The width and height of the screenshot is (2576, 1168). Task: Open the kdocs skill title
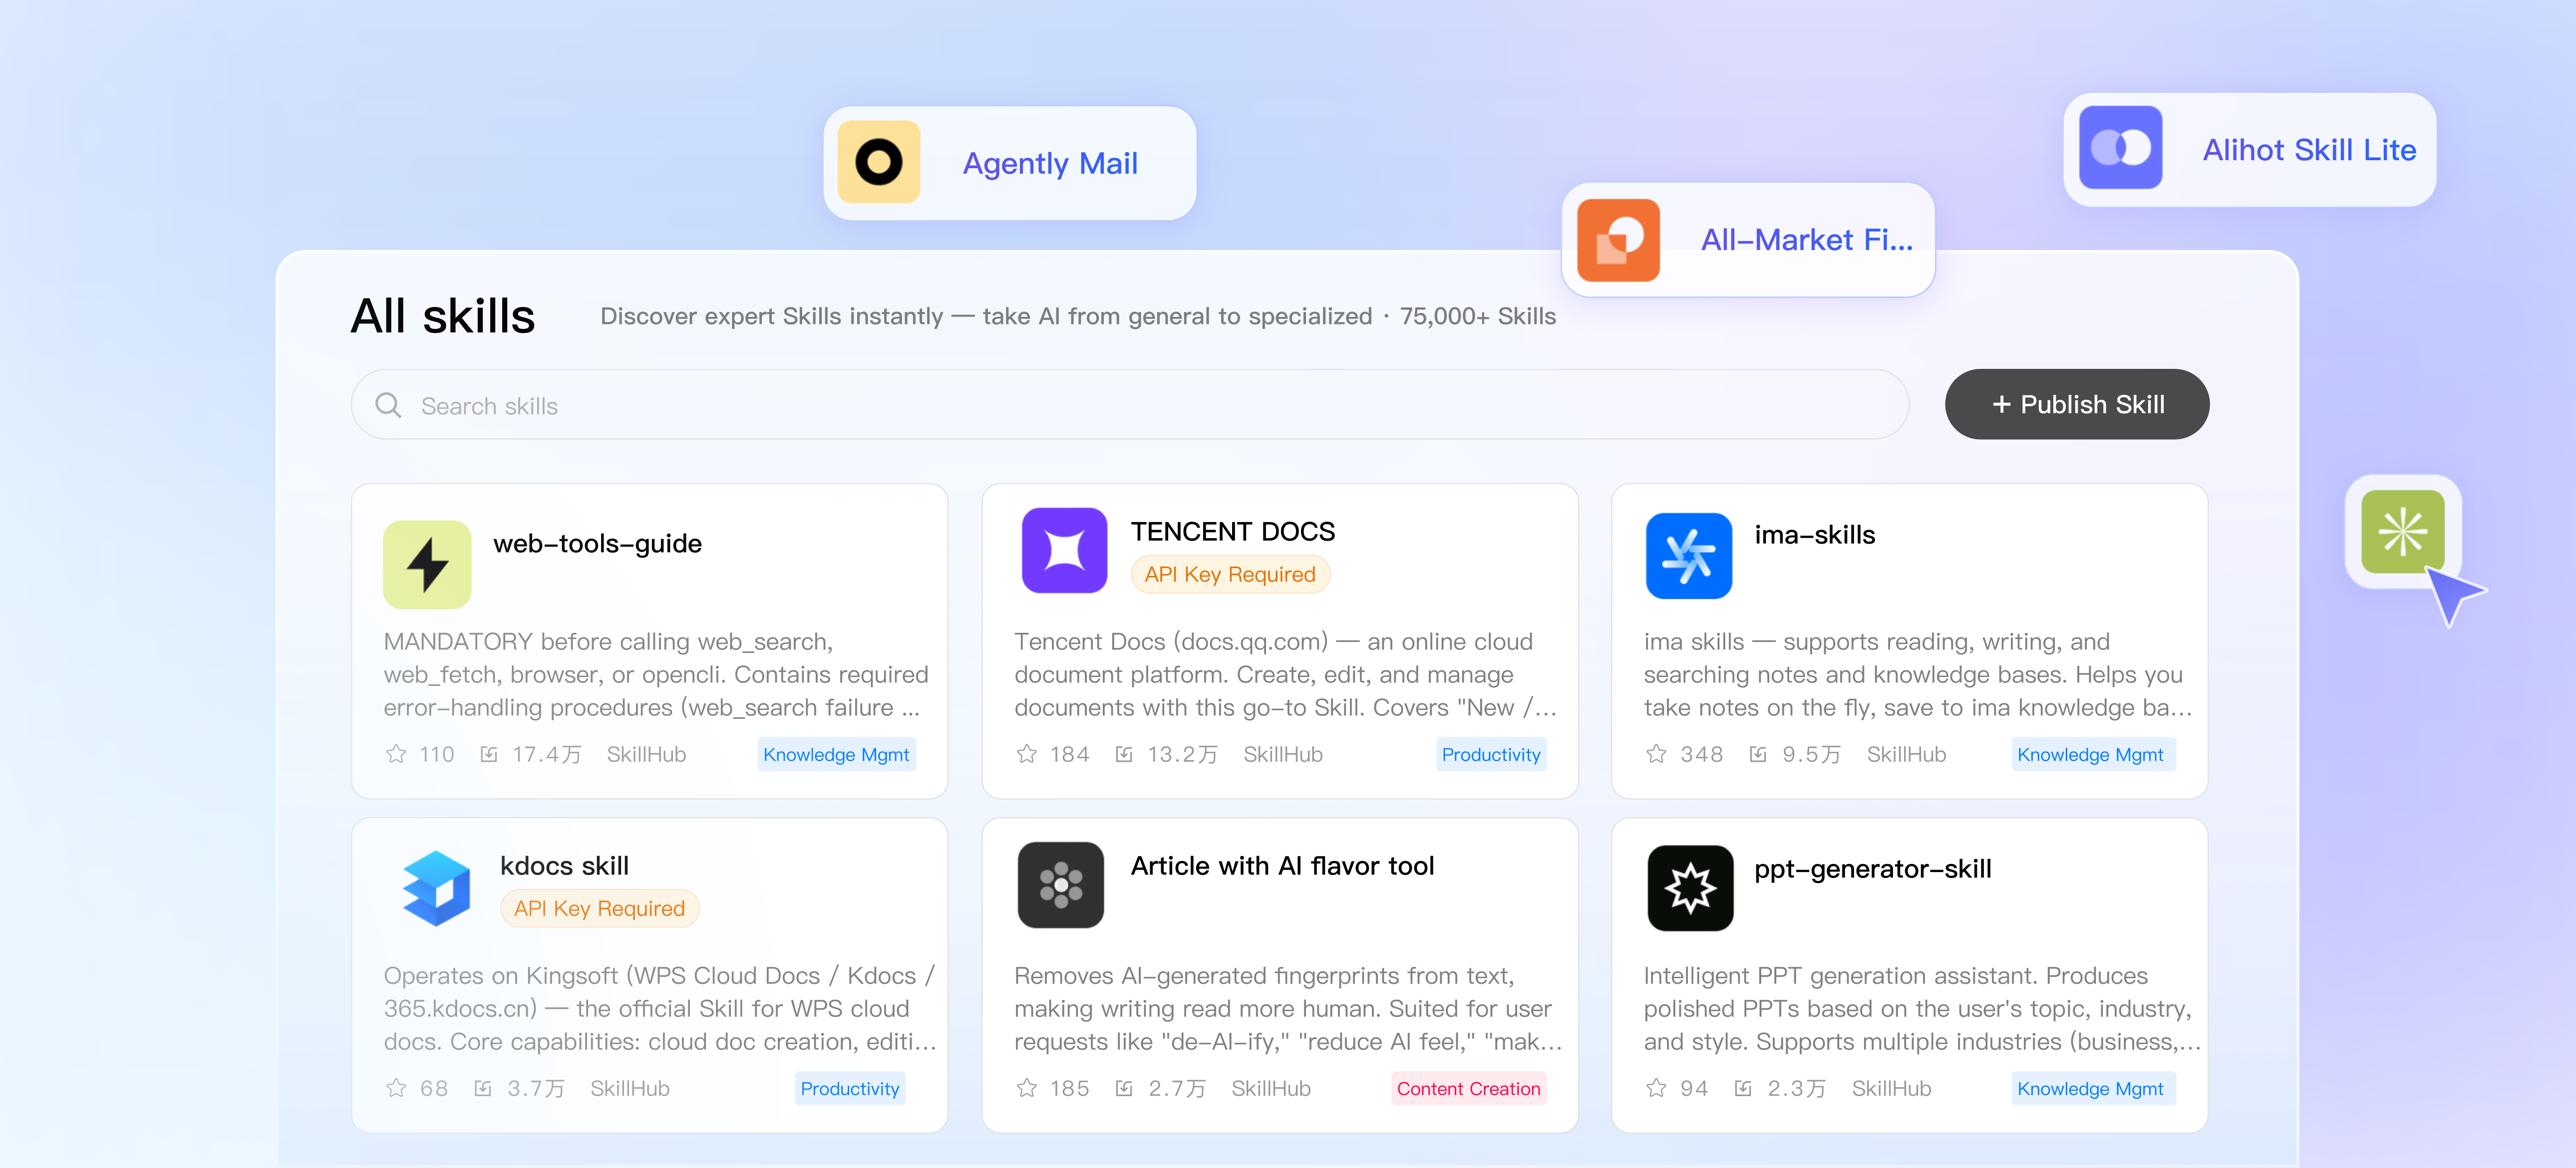[x=564, y=865]
